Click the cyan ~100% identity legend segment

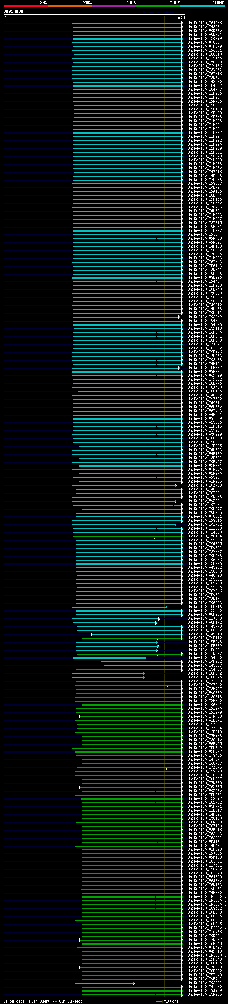pyautogui.click(x=203, y=6)
